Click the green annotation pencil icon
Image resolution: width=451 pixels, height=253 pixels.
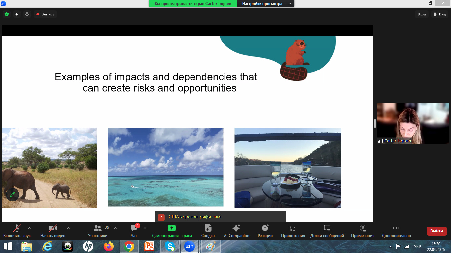[x=13, y=194]
